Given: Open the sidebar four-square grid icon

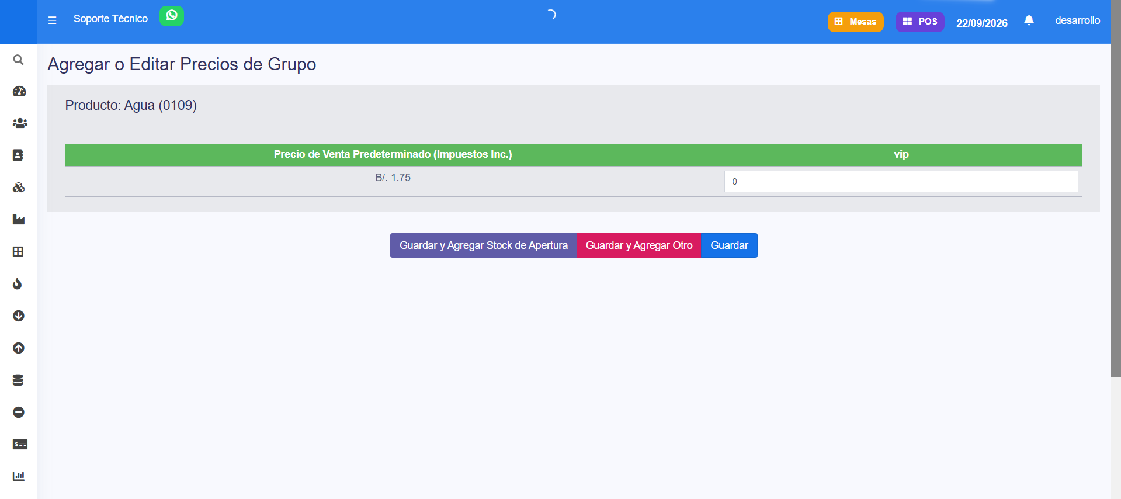Looking at the screenshot, I should pos(18,252).
